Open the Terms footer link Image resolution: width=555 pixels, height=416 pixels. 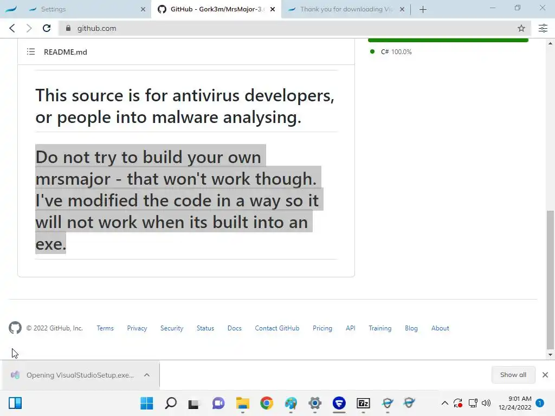105,328
